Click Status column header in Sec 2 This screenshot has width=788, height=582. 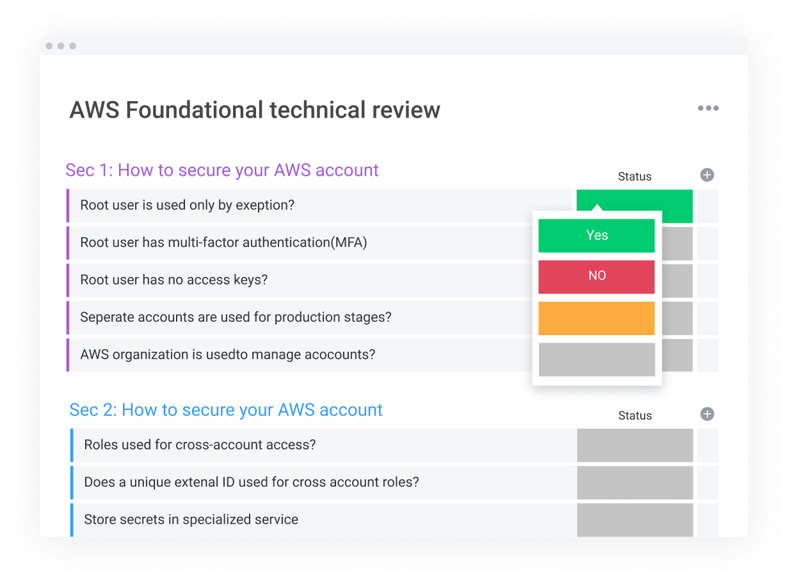pos(634,416)
